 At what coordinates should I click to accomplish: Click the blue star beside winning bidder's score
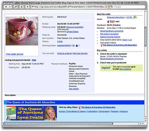click(77, 46)
